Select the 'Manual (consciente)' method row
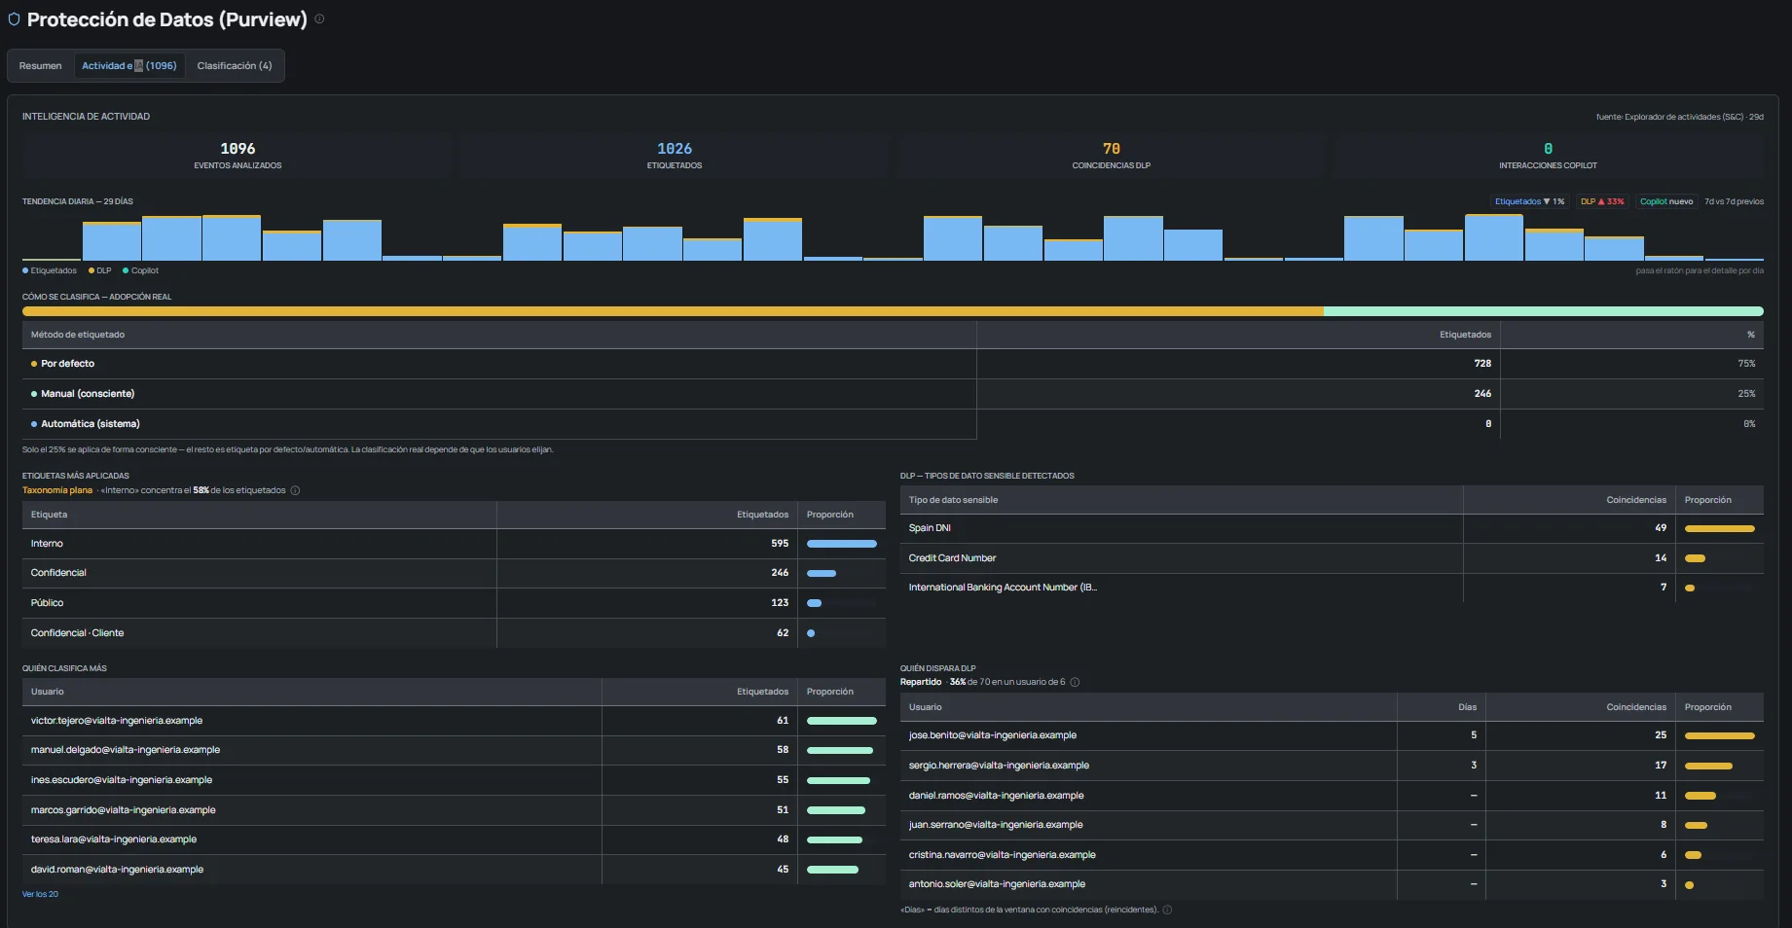Image resolution: width=1792 pixels, height=928 pixels. tap(893, 394)
